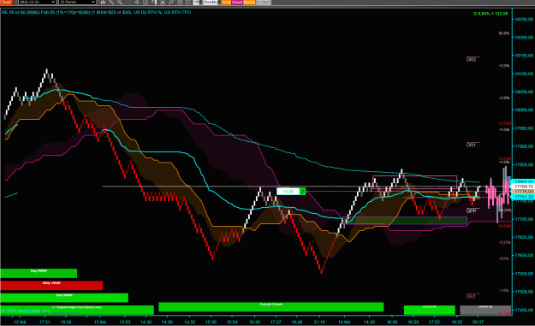Open the MNQ 03-24 instrument dropdown
535x326 pixels.
37,2
